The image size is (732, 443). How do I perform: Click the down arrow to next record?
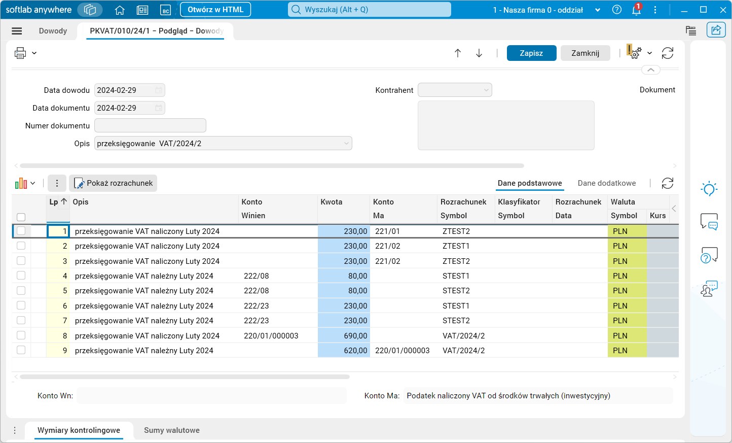479,53
